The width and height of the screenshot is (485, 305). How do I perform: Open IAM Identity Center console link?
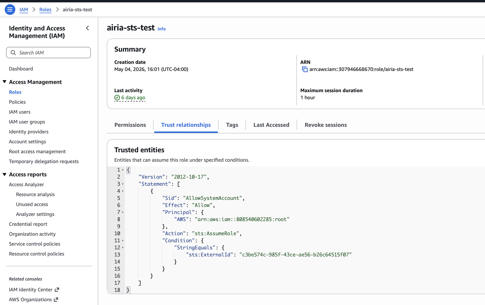[x=31, y=290]
